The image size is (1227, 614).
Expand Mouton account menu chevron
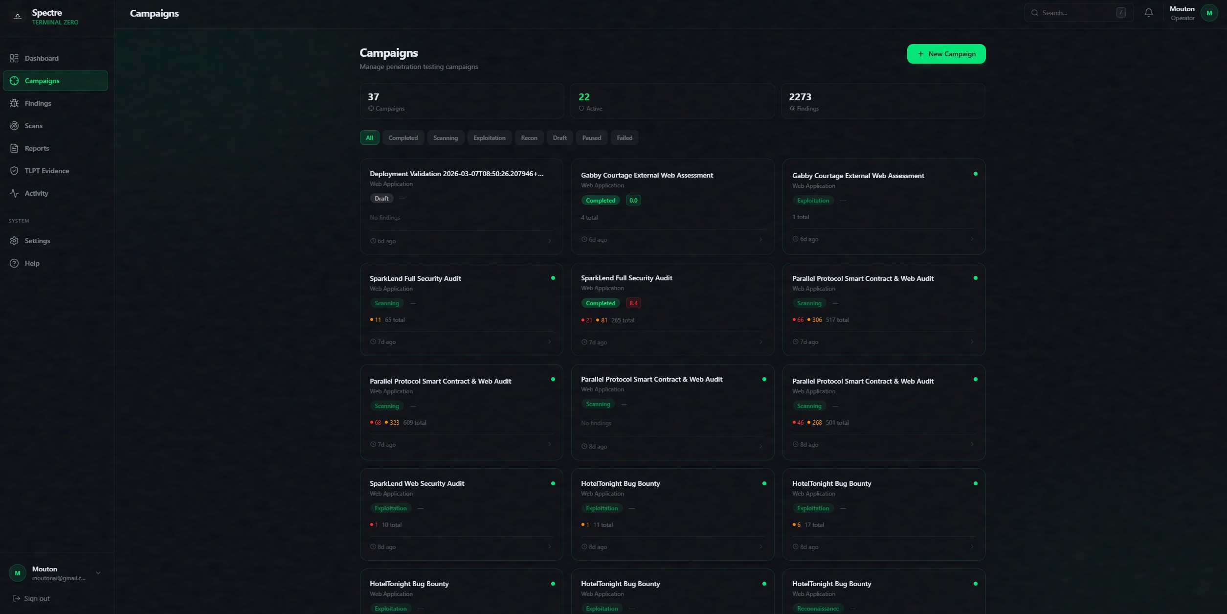[98, 573]
